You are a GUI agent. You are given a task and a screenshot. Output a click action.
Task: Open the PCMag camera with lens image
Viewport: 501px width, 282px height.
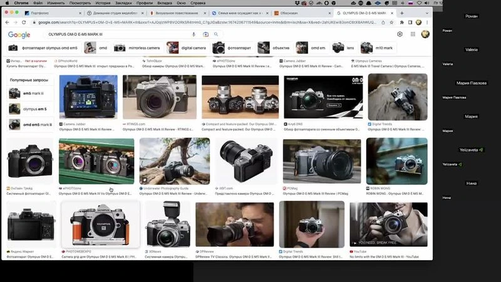(322, 161)
